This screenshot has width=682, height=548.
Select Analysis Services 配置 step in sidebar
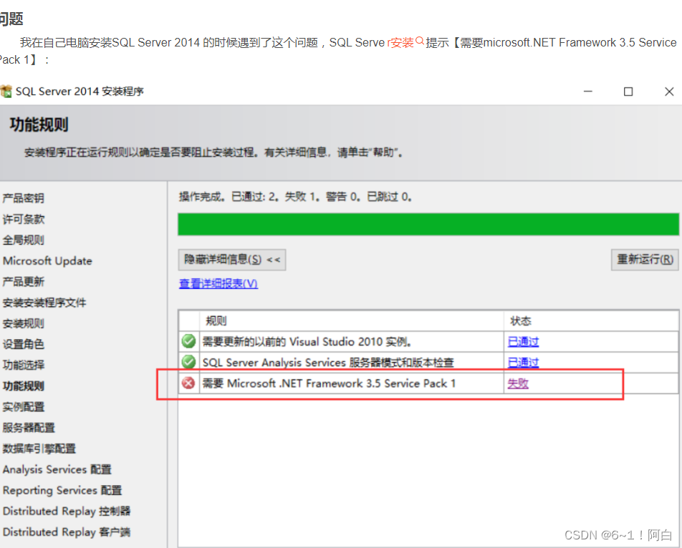pyautogui.click(x=57, y=469)
